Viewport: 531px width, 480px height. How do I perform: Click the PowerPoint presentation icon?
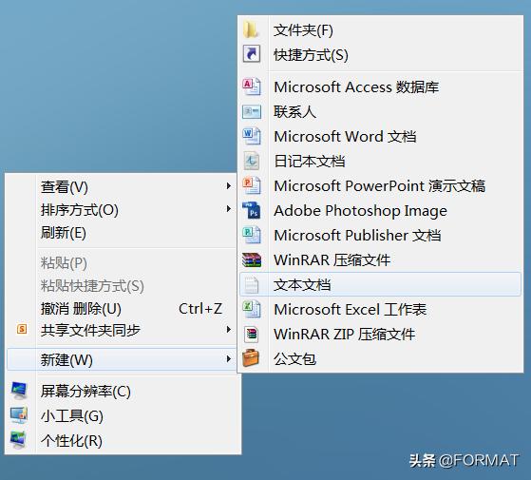coord(252,185)
